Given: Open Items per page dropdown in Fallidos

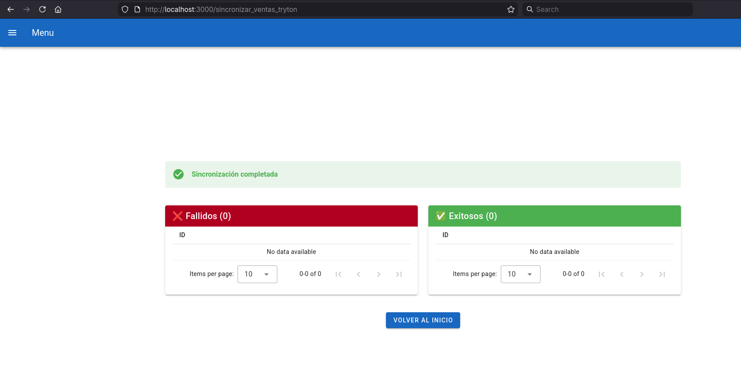Looking at the screenshot, I should [x=257, y=274].
